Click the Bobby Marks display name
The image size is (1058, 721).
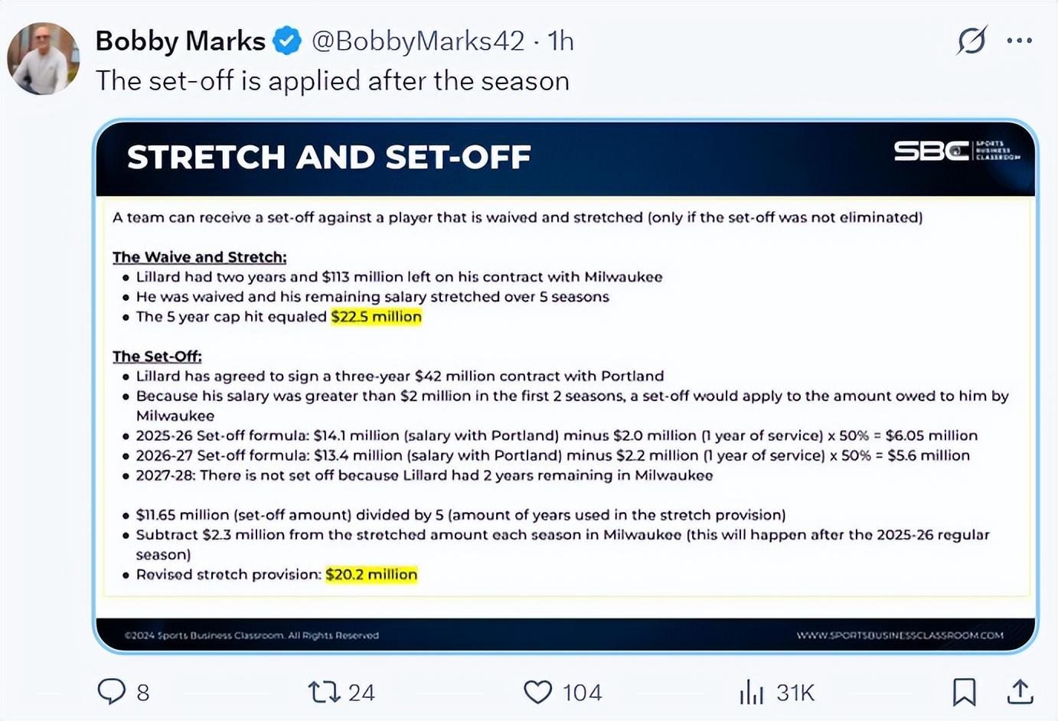(x=180, y=41)
